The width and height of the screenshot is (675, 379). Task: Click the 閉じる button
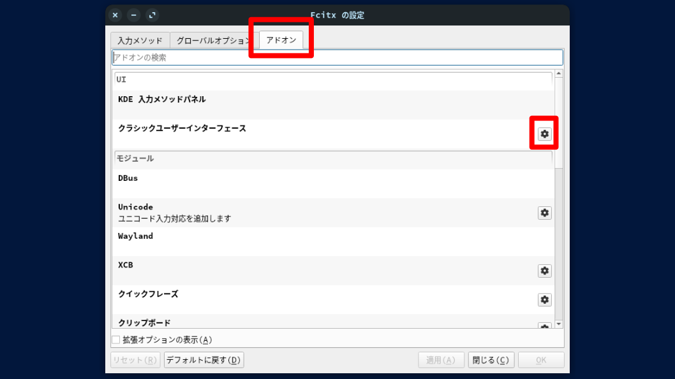coord(491,360)
